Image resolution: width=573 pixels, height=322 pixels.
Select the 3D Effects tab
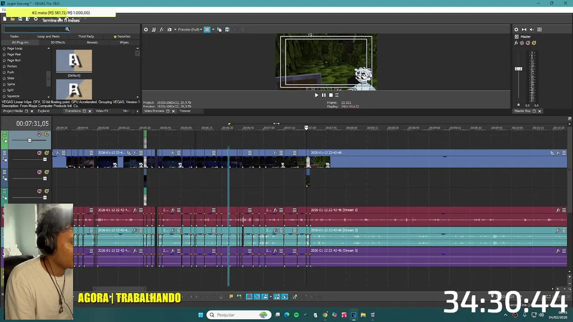[58, 42]
